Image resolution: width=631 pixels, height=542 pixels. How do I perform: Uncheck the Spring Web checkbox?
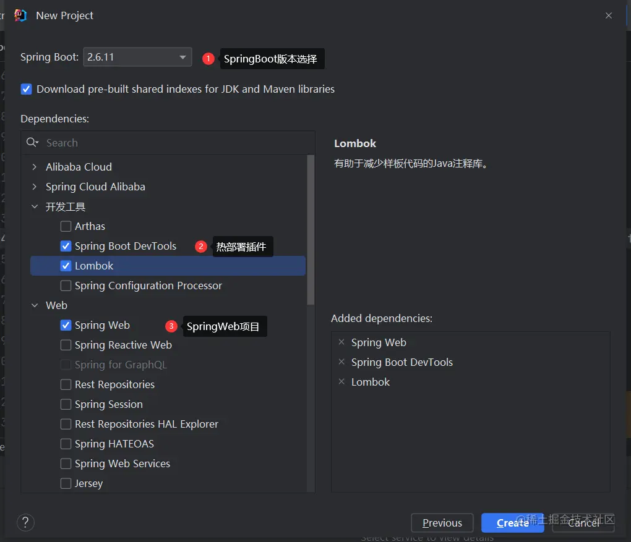pos(66,325)
